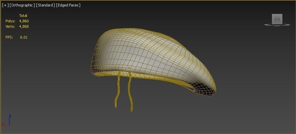The width and height of the screenshot is (296, 134).
Task: Click the Polys count value 4,860
Action: 24,21
